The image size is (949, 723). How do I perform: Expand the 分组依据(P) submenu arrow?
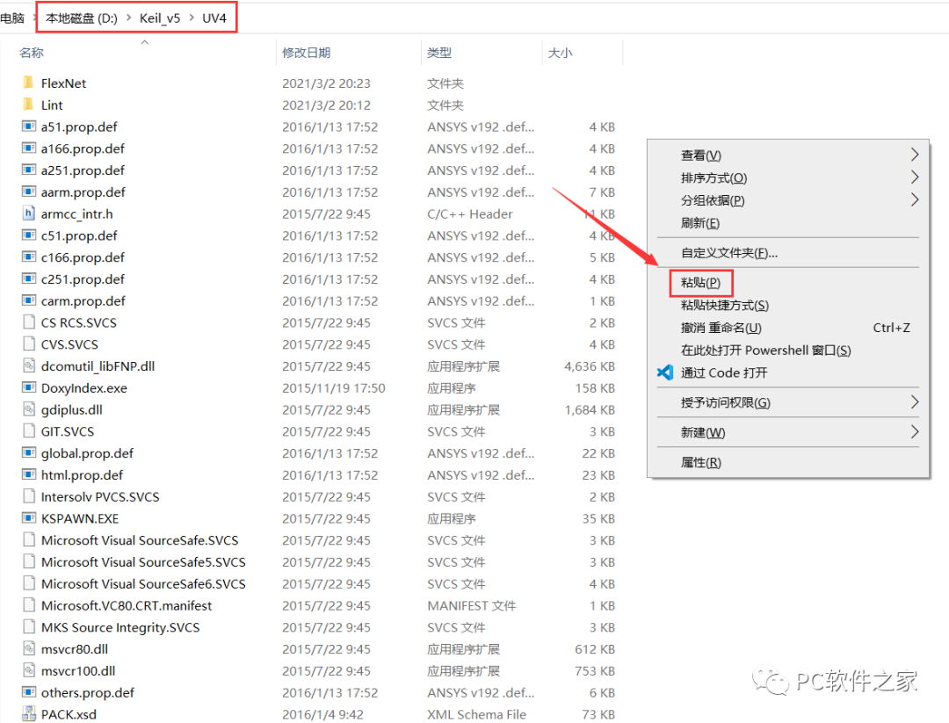point(915,199)
